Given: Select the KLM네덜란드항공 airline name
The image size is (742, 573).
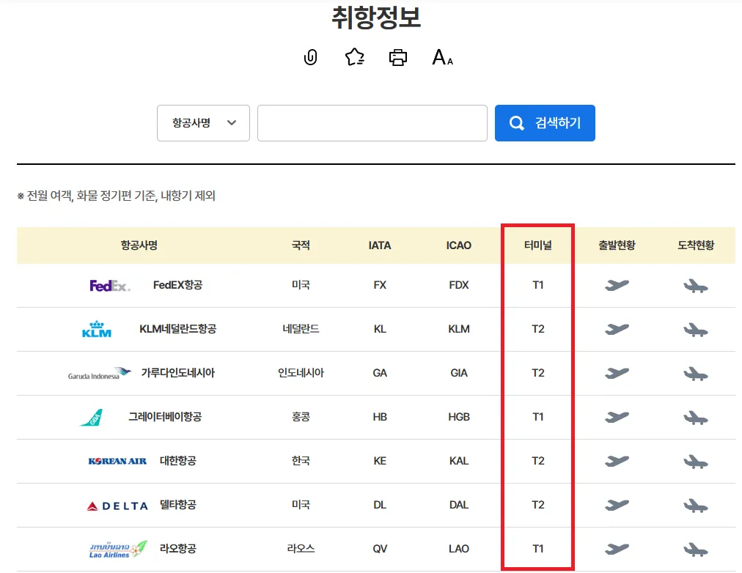Looking at the screenshot, I should click(178, 329).
